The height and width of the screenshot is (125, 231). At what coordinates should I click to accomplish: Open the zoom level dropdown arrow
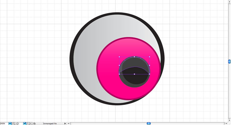(x=10, y=124)
